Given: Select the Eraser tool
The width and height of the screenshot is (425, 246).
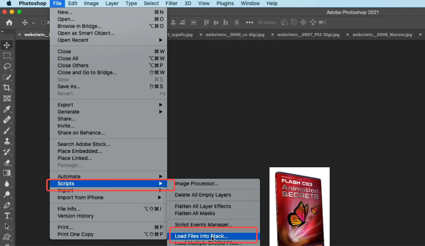Looking at the screenshot, I should click(x=7, y=162).
